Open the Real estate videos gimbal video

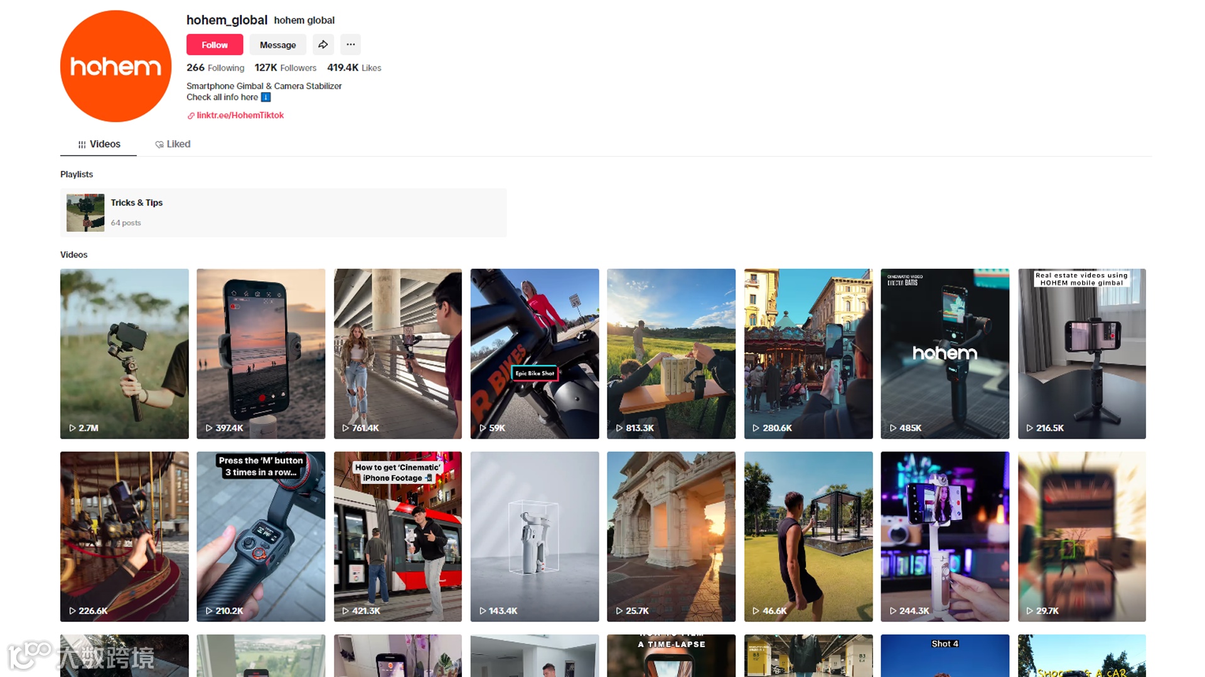[1082, 354]
